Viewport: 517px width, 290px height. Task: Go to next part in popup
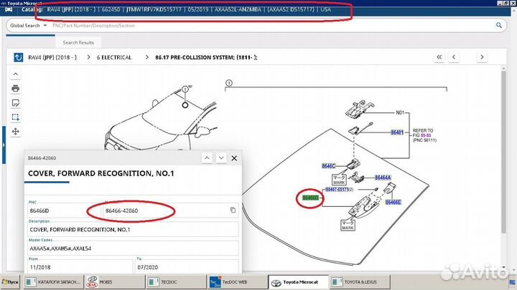(222, 157)
